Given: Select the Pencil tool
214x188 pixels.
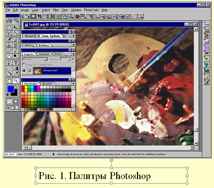Looking at the screenshot, I should coord(16,51).
